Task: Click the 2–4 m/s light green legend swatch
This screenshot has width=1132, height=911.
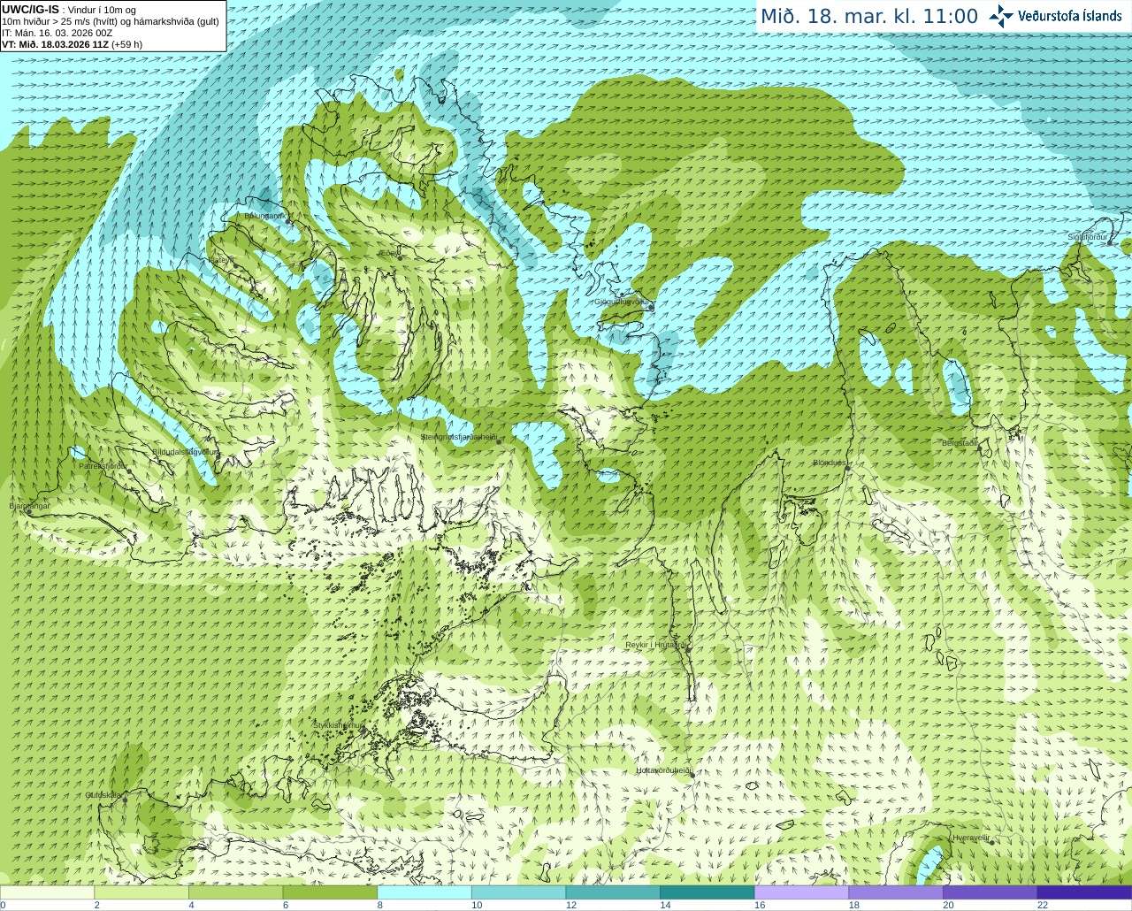Action: click(x=141, y=892)
